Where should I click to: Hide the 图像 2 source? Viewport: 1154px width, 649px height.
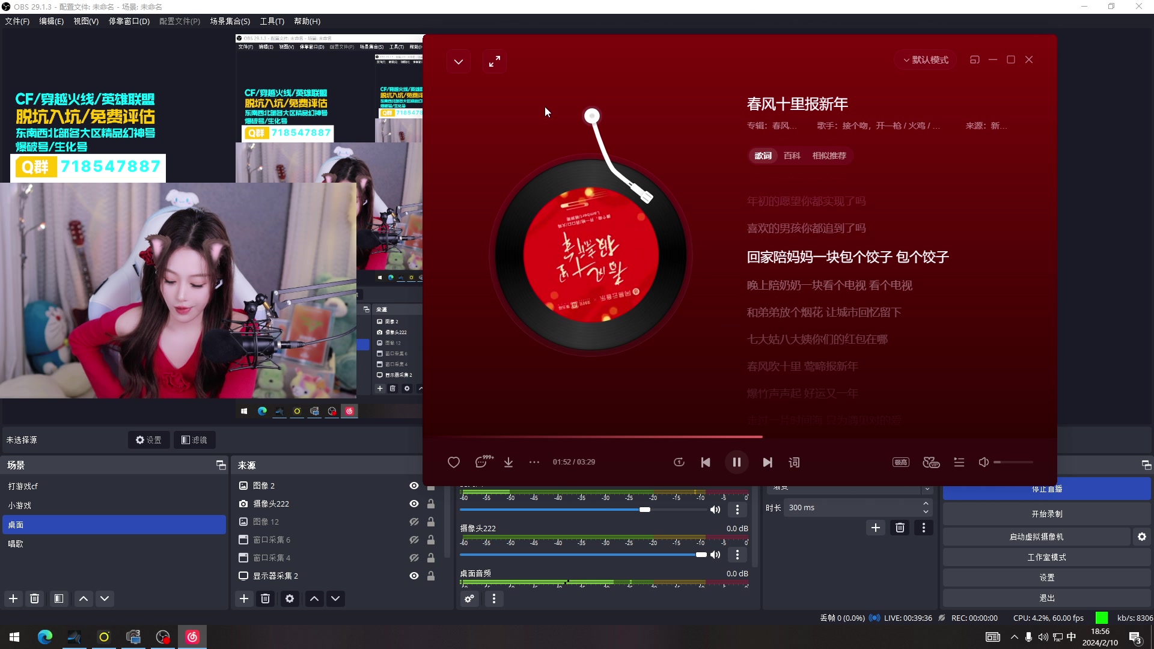(x=414, y=486)
